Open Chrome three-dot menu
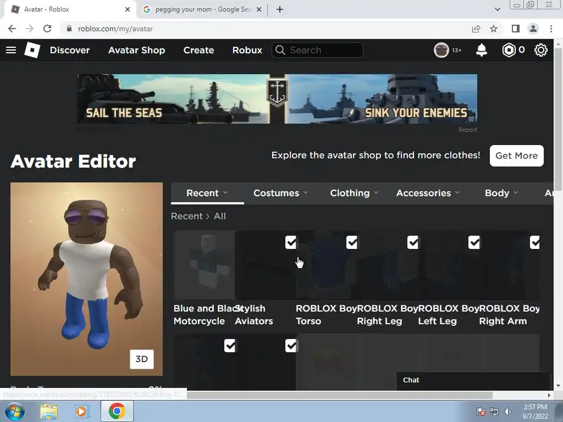 551,29
